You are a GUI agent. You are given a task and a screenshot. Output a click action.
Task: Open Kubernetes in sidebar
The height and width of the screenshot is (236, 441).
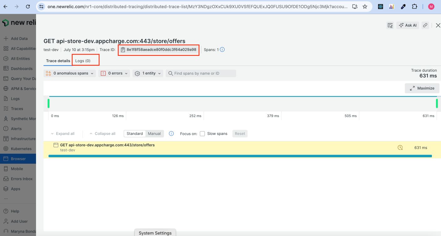point(18,149)
